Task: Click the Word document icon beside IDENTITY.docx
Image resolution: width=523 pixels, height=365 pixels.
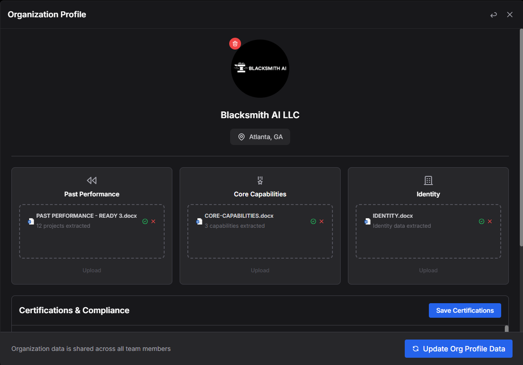Action: click(367, 221)
